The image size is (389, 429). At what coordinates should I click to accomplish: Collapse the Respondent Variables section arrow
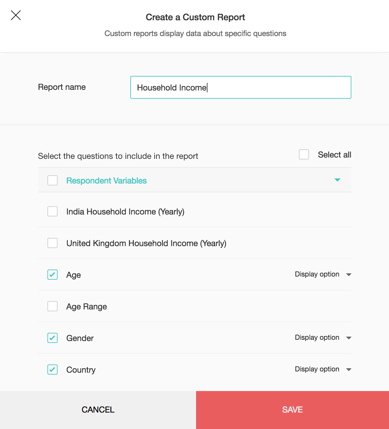click(337, 180)
